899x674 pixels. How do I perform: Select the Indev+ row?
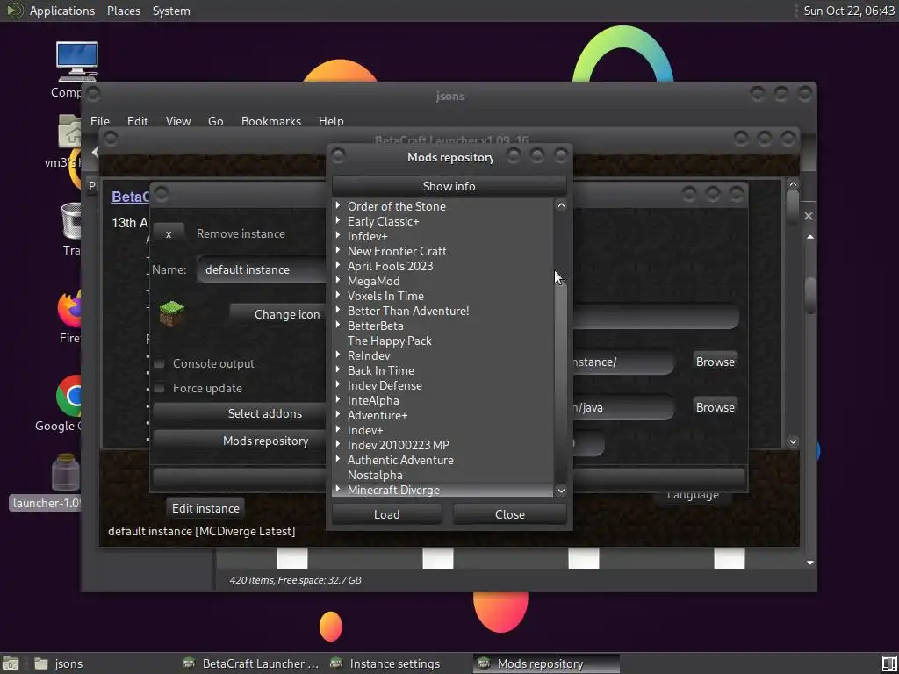click(x=443, y=430)
